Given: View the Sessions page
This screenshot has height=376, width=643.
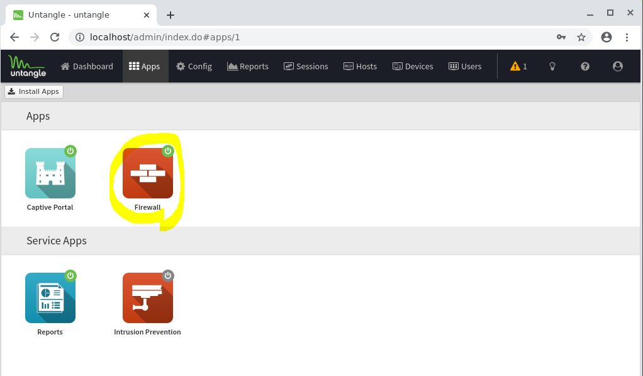Looking at the screenshot, I should click(x=306, y=66).
